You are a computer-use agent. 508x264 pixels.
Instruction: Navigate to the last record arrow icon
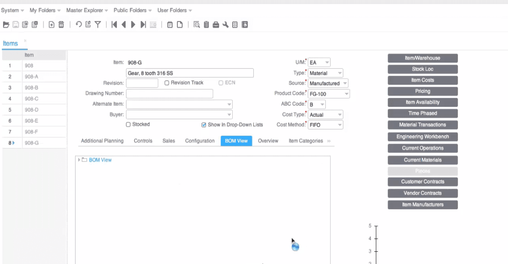tap(142, 25)
